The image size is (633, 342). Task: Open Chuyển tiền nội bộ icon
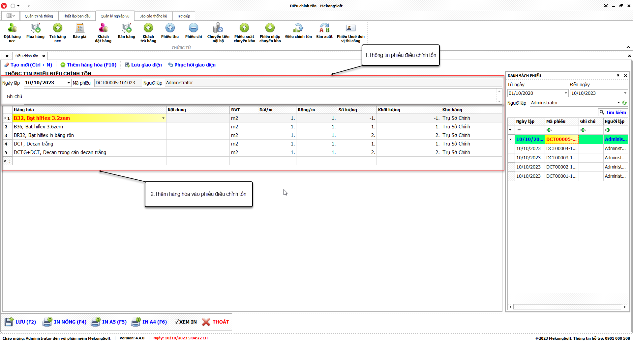click(218, 28)
